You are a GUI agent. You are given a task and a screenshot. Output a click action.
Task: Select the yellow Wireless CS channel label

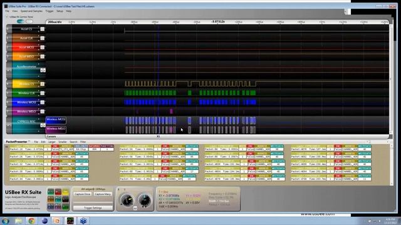pos(26,84)
